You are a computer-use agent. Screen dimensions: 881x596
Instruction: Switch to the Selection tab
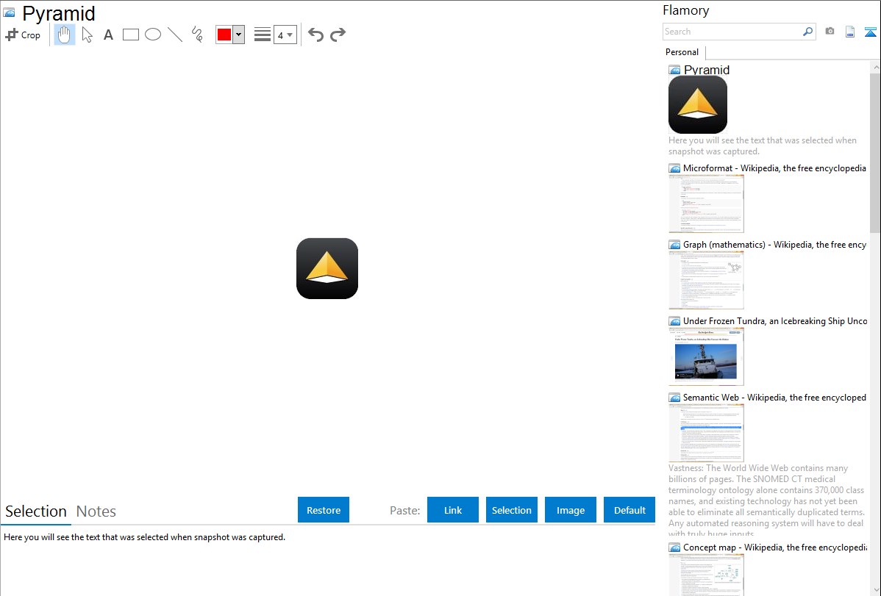(x=36, y=511)
